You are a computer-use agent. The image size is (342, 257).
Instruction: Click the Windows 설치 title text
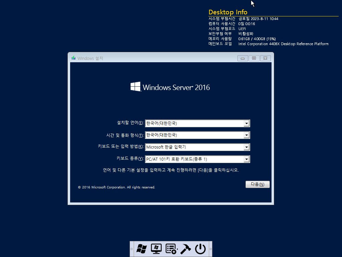(90, 58)
